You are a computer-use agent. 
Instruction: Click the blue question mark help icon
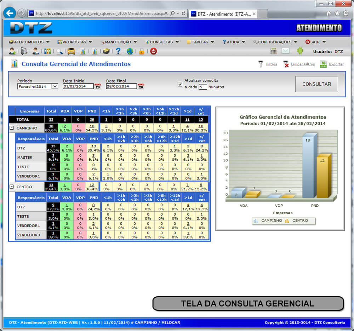point(118,51)
